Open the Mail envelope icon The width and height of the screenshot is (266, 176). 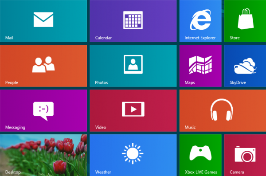point(43,20)
